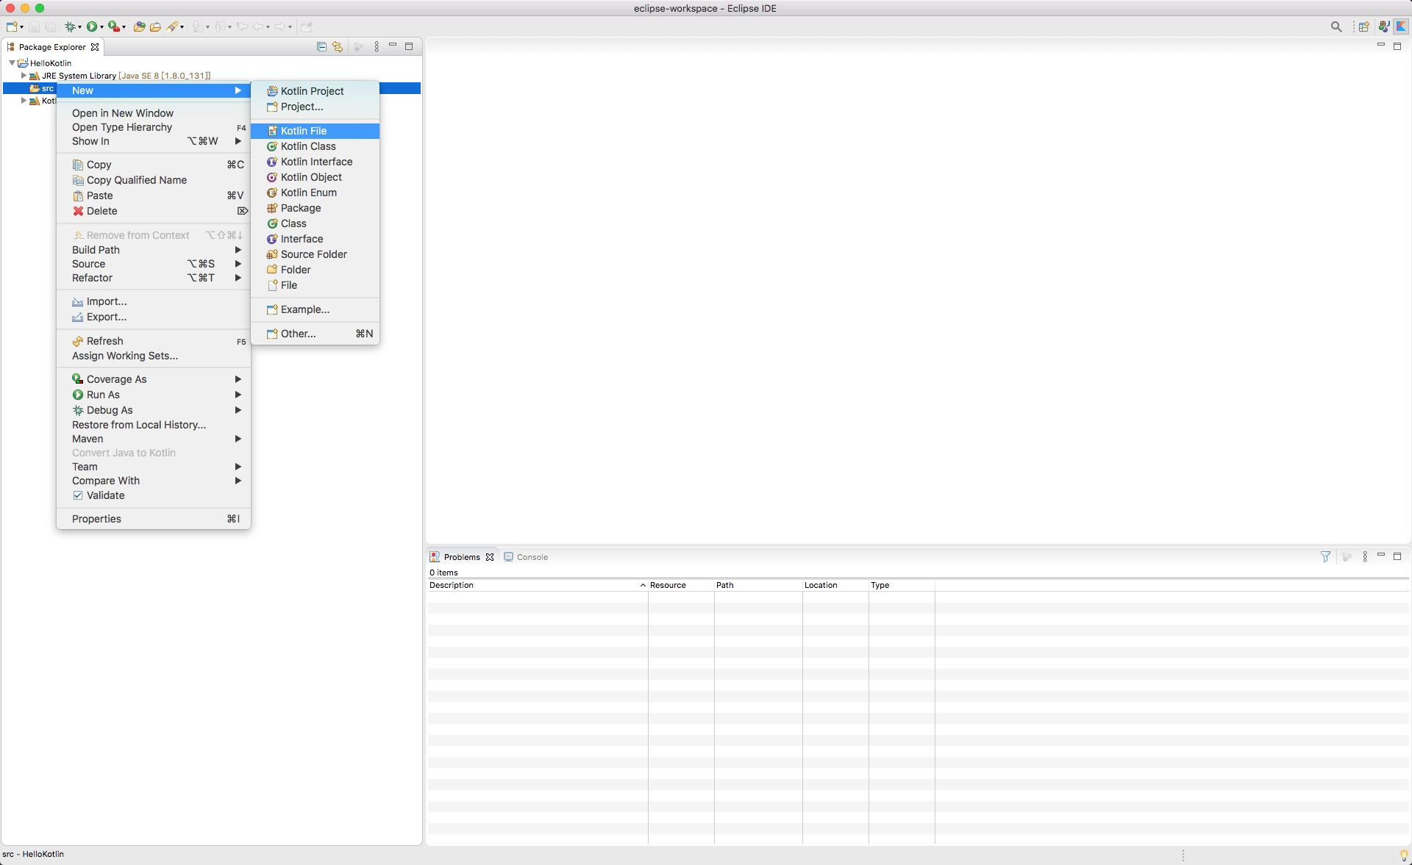Click the Package icon in New submenu

272,208
